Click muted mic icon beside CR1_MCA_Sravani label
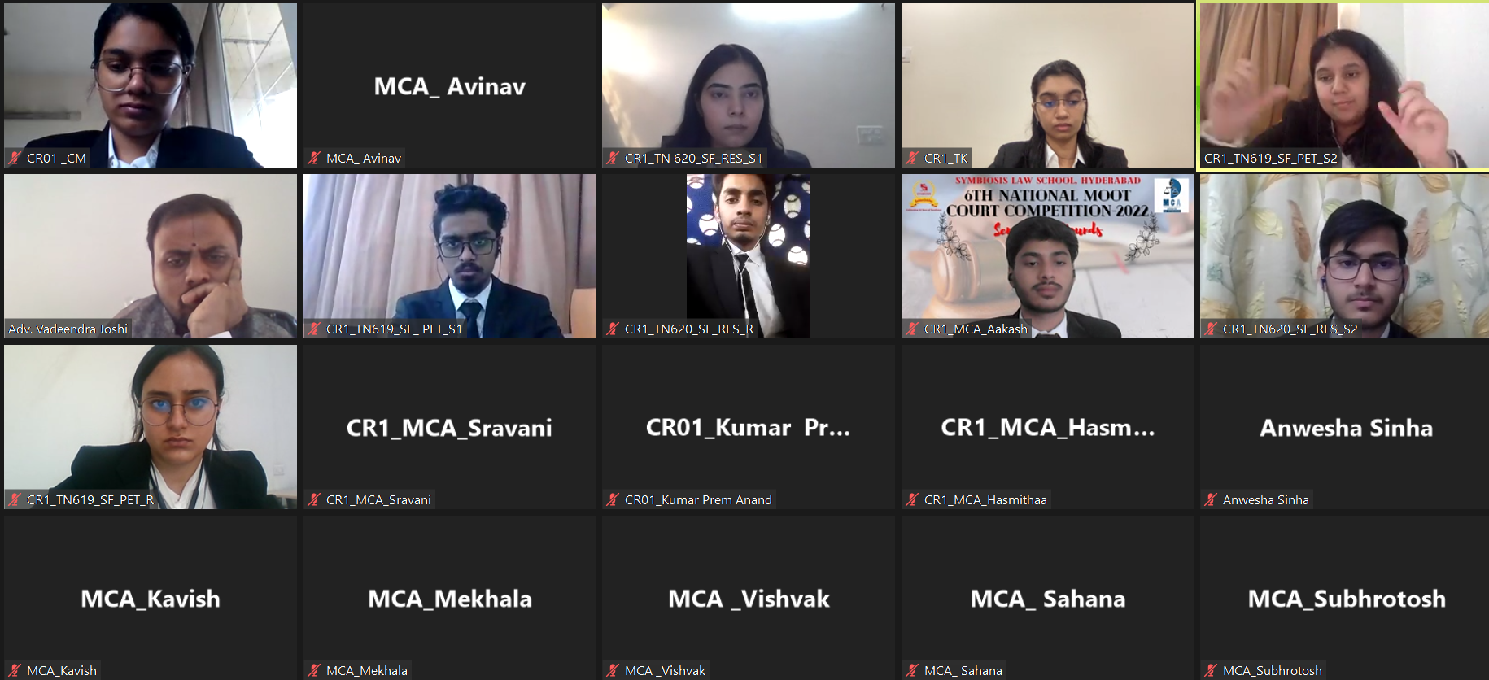The height and width of the screenshot is (680, 1489). (314, 499)
